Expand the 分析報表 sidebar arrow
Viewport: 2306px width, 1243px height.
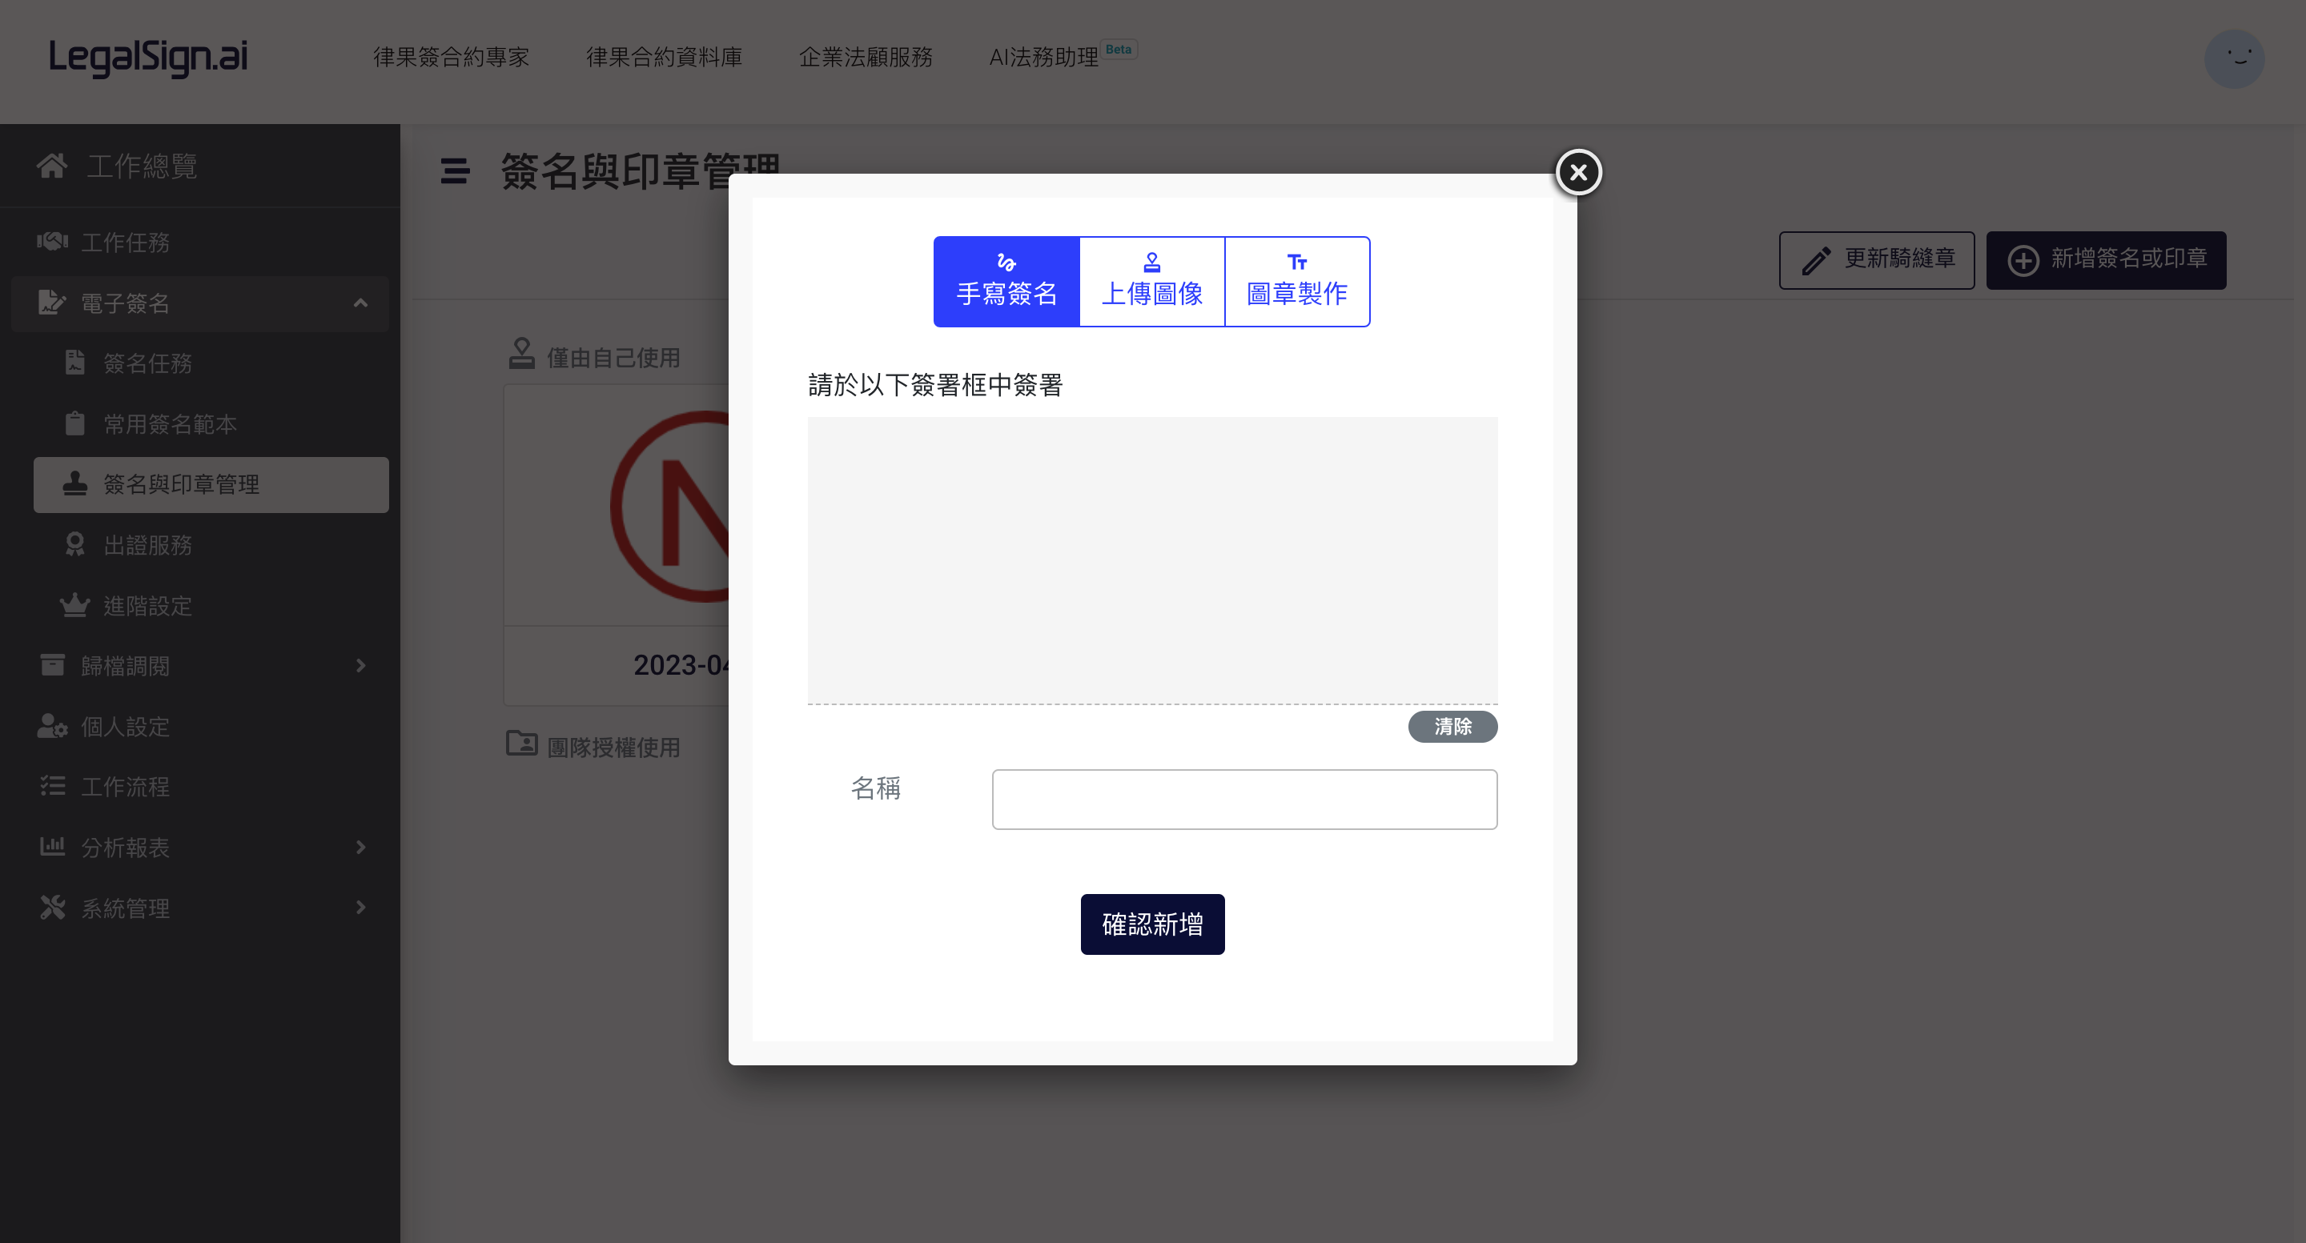(x=361, y=848)
